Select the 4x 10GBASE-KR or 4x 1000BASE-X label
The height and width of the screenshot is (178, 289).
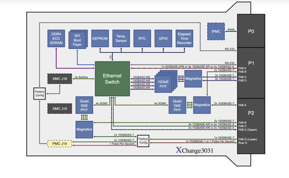211,124
